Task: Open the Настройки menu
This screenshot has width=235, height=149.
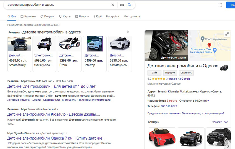Action: (x=113, y=16)
